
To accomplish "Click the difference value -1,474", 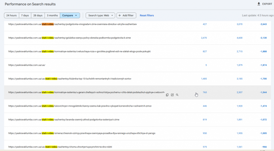I will pyautogui.click(x=263, y=106).
